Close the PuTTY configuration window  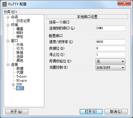[x=124, y=3]
